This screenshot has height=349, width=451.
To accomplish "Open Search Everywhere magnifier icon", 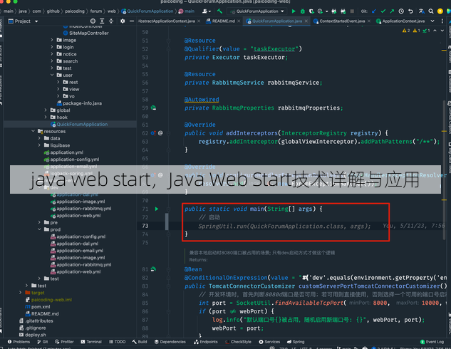I will click(431, 11).
